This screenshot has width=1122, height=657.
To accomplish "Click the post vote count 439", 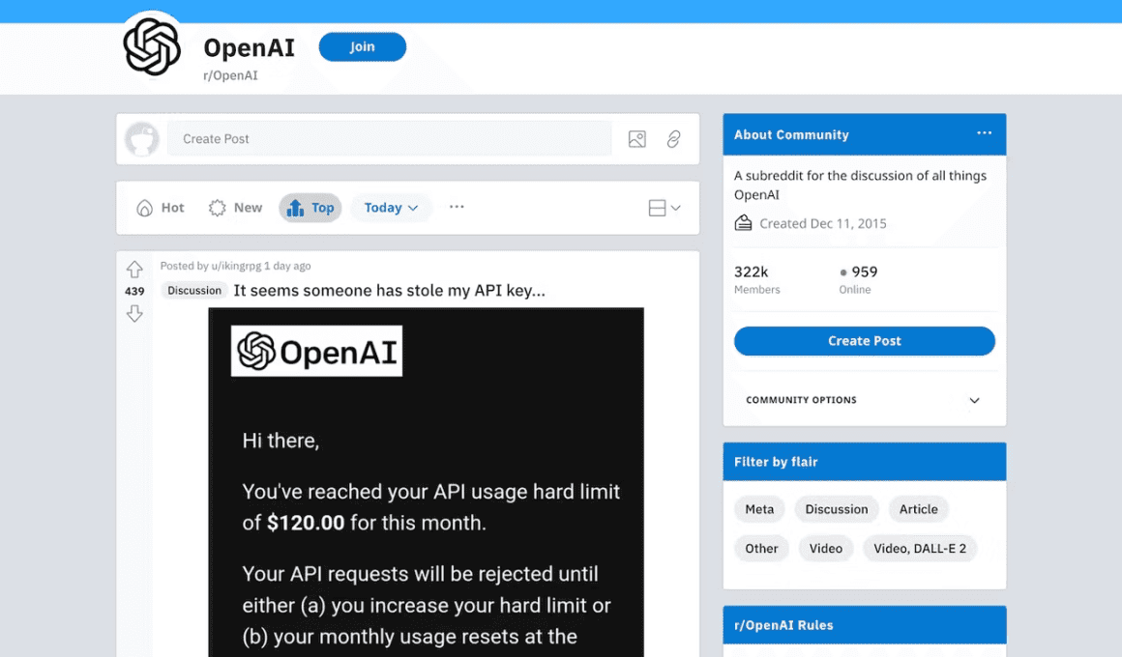I will (134, 291).
